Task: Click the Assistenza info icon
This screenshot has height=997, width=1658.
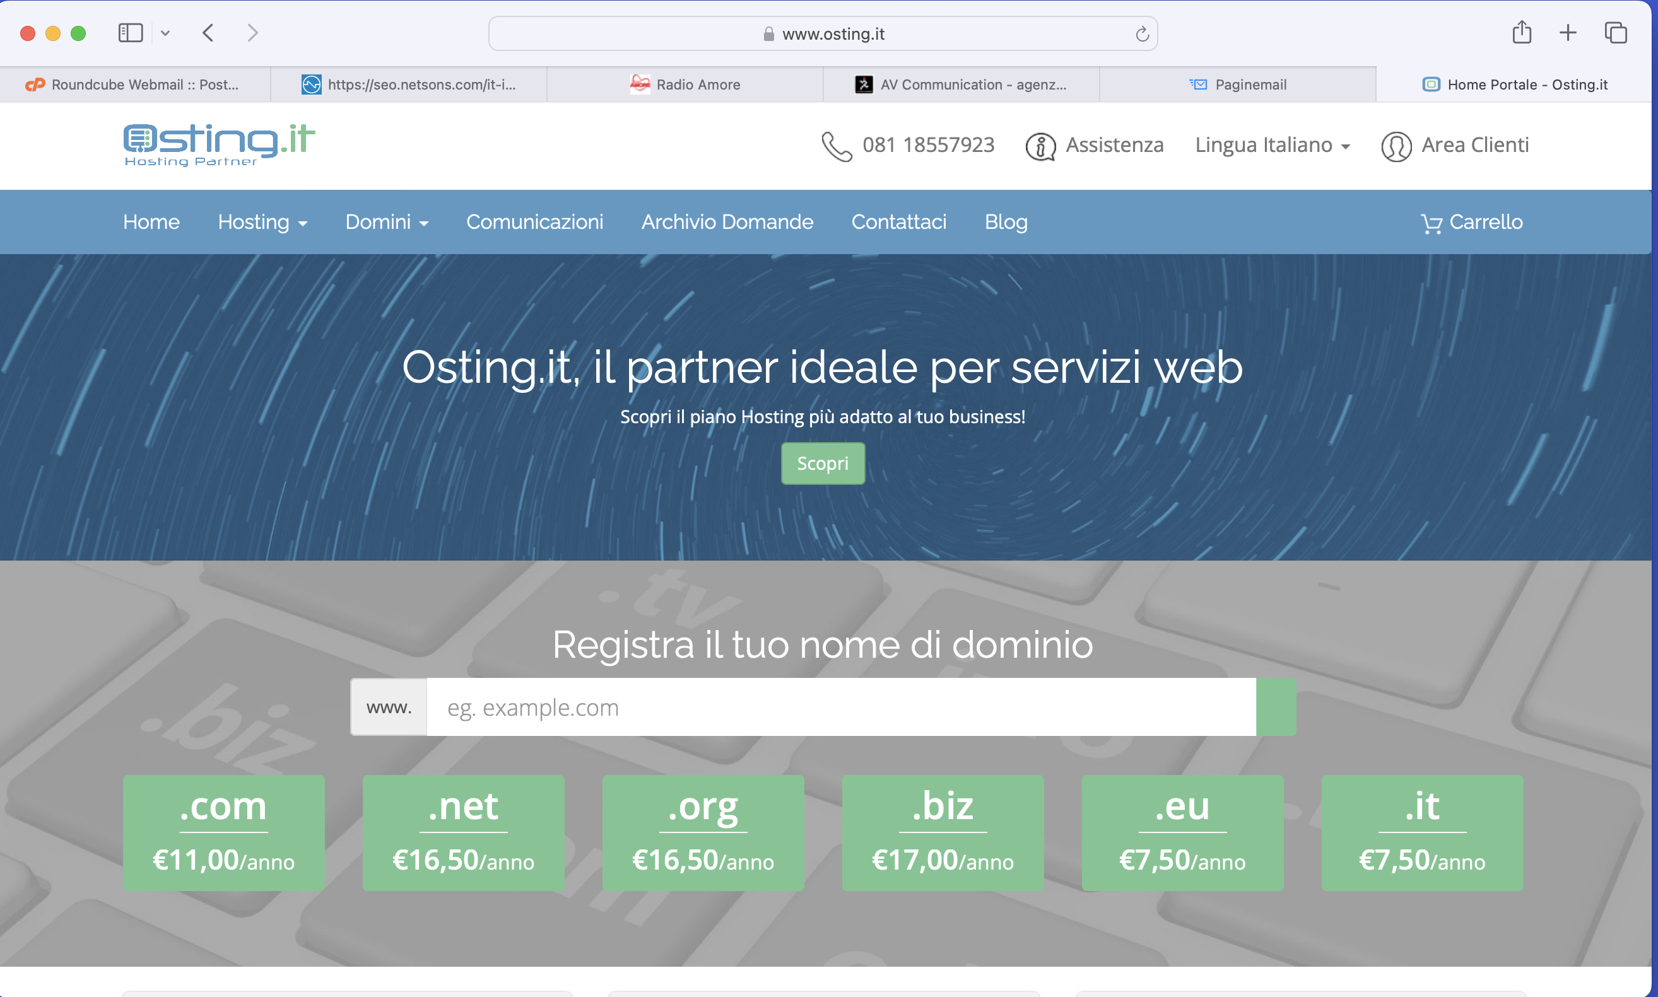Action: point(1040,146)
